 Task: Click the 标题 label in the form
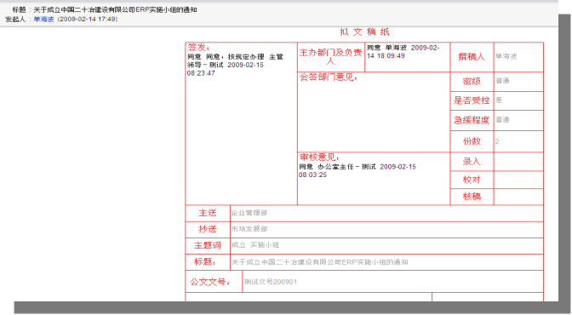tap(204, 261)
